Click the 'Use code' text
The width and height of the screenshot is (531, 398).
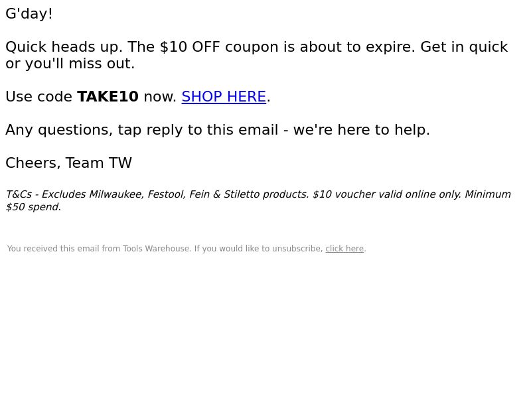[x=38, y=97]
